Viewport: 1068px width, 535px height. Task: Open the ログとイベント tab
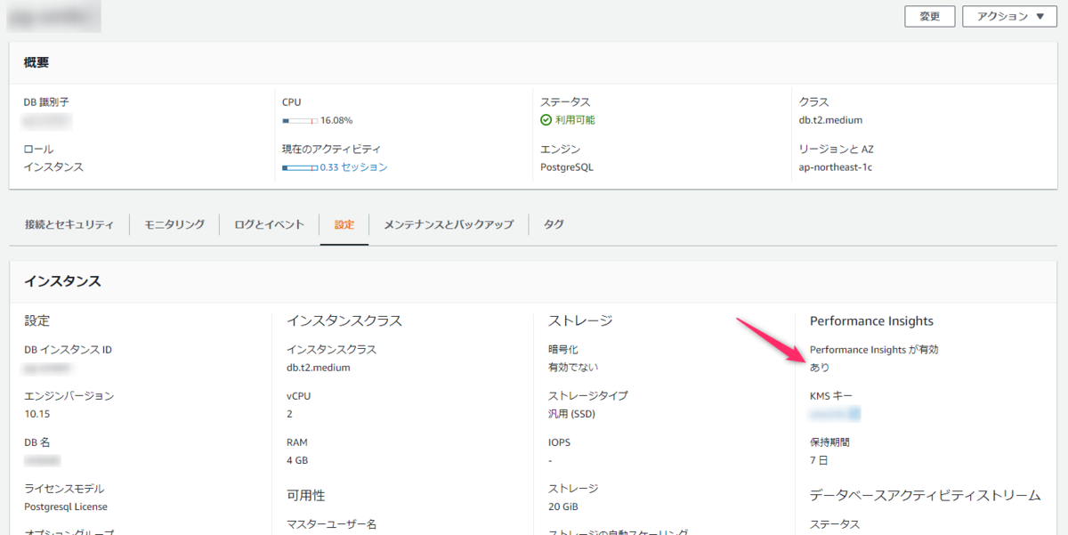pos(270,224)
